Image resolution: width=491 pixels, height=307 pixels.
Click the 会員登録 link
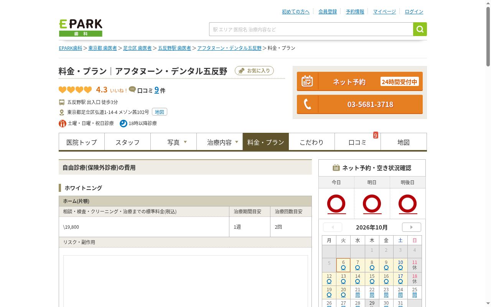point(328,12)
